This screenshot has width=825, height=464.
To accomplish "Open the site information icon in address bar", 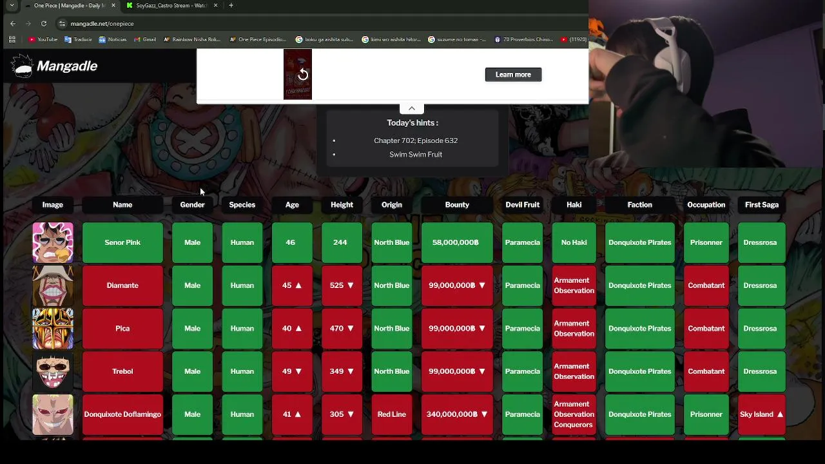I will pos(62,24).
